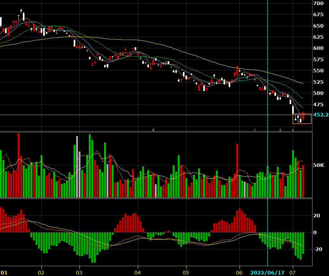Click the 600 price axis label
The image size is (329, 276).
coord(318,48)
